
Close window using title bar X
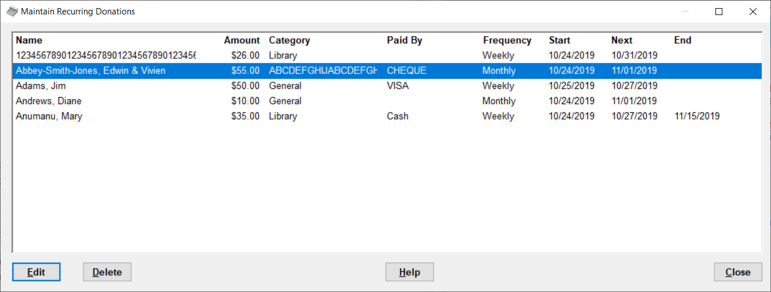tap(752, 12)
